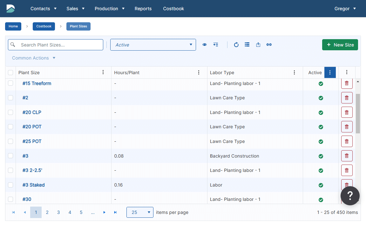The height and width of the screenshot is (226, 366).
Task: Click the link icon in the toolbar
Action: [x=269, y=45]
